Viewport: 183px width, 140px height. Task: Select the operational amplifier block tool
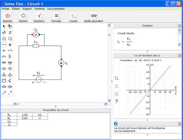4,81
